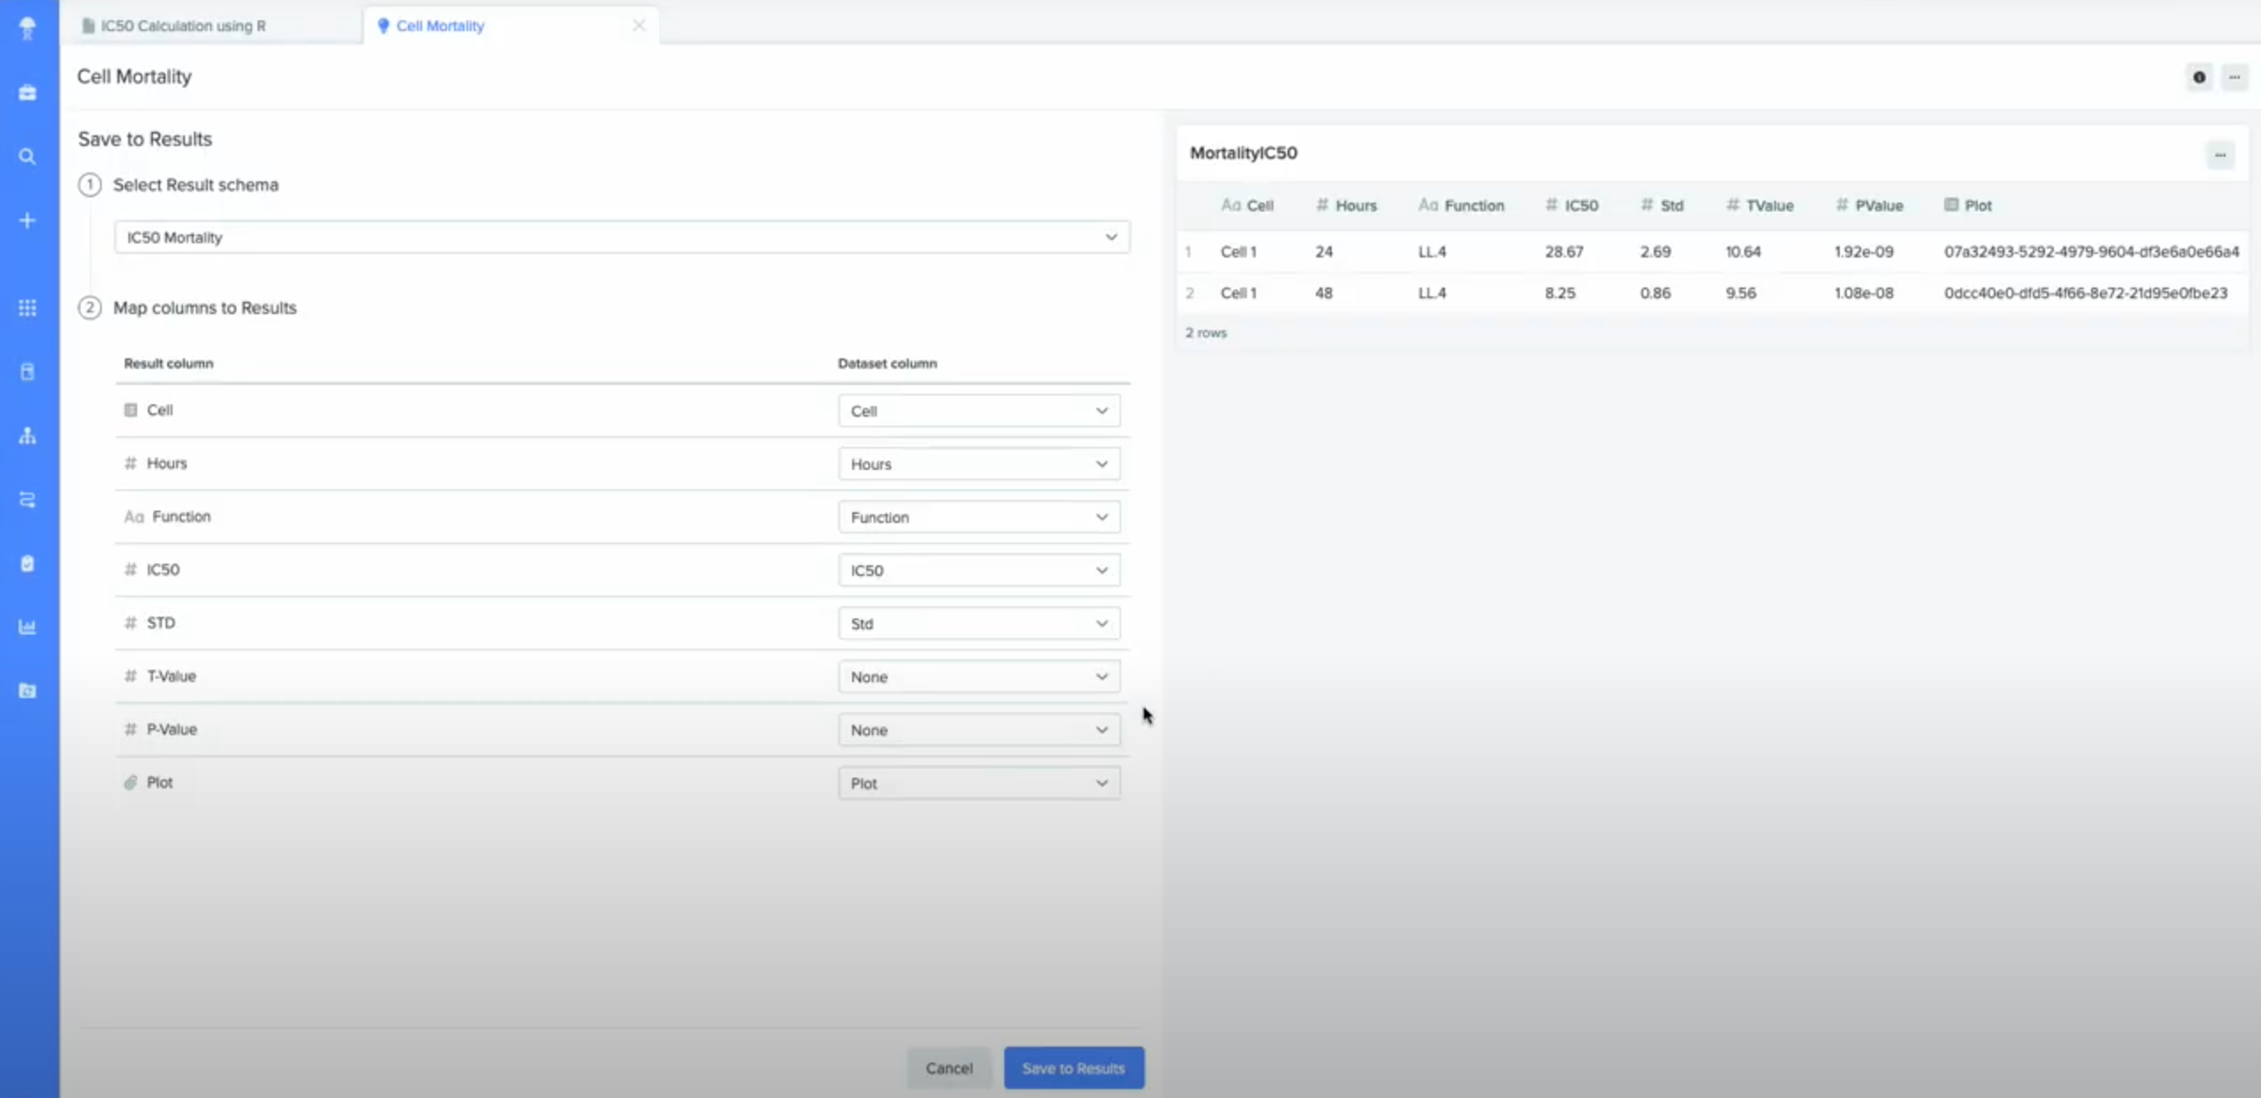Open MortalityIC50 table options menu

pos(2219,155)
